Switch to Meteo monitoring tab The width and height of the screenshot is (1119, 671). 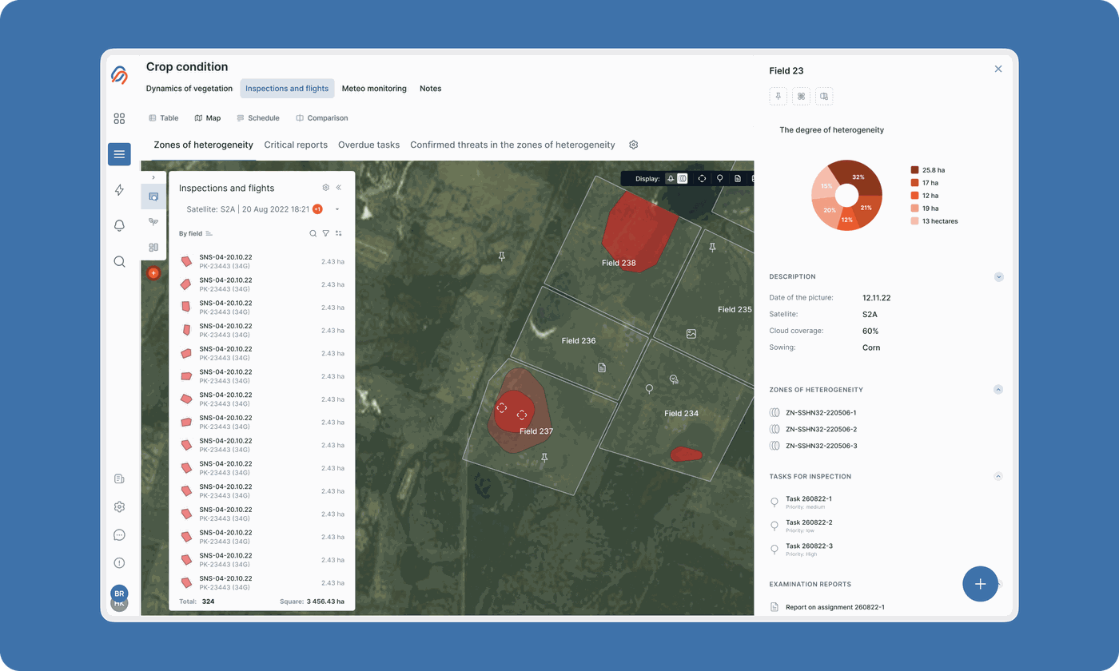pyautogui.click(x=374, y=89)
